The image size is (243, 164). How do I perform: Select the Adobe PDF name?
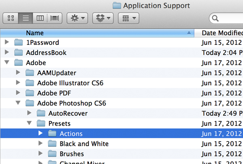point(54,93)
